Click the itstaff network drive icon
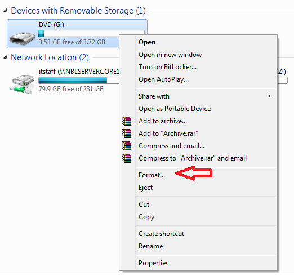 pos(22,84)
